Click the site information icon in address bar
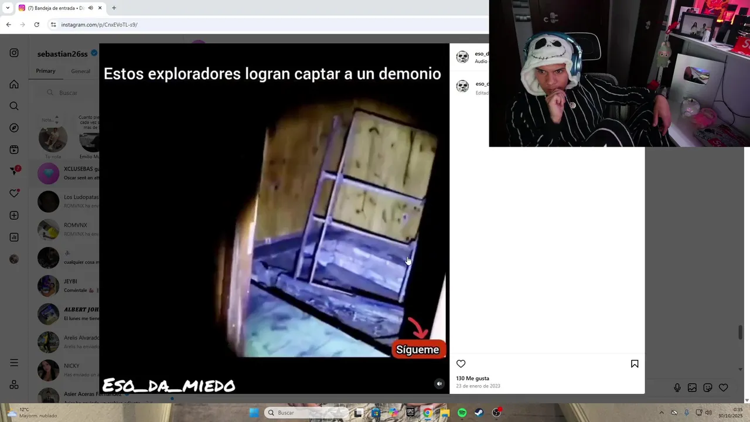750x422 pixels. (x=53, y=25)
